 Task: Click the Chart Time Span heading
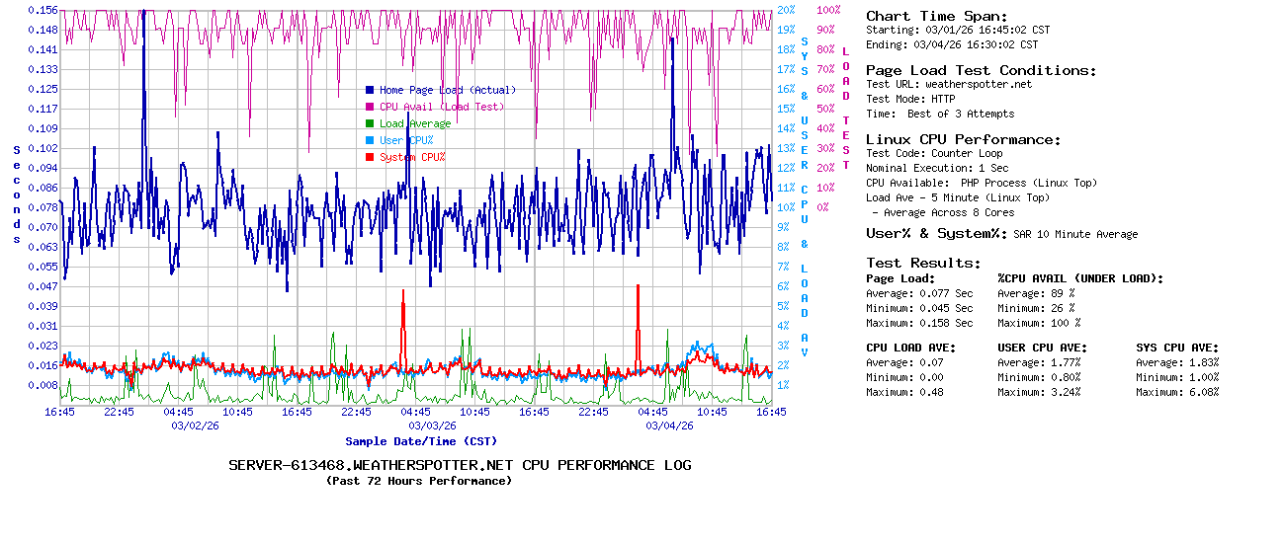[936, 16]
